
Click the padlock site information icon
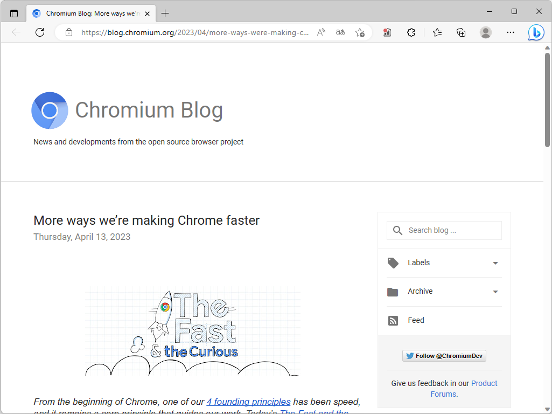tap(68, 32)
